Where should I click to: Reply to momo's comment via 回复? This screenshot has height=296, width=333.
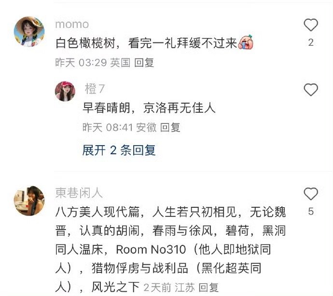click(x=144, y=63)
